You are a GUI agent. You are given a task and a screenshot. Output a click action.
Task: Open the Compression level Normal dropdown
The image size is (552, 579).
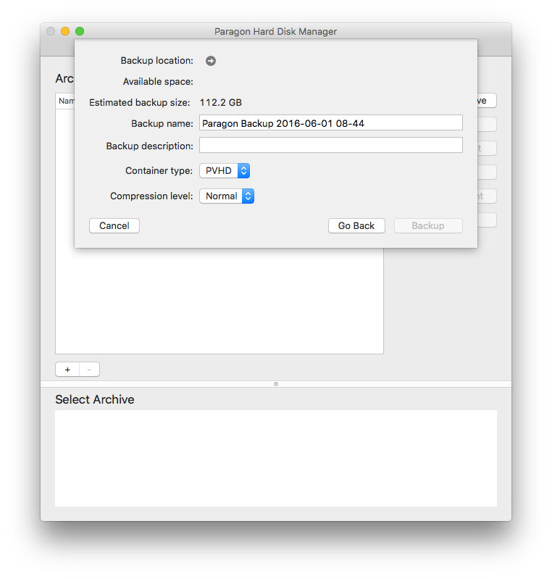click(227, 196)
